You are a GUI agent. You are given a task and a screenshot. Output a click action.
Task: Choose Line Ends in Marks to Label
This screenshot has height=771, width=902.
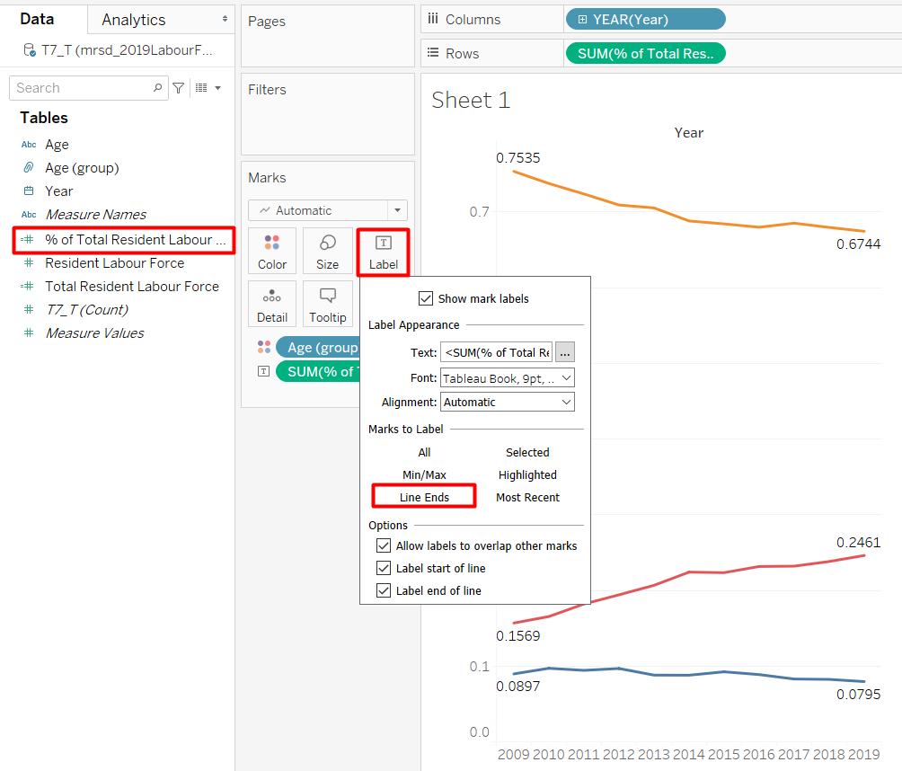click(x=424, y=497)
